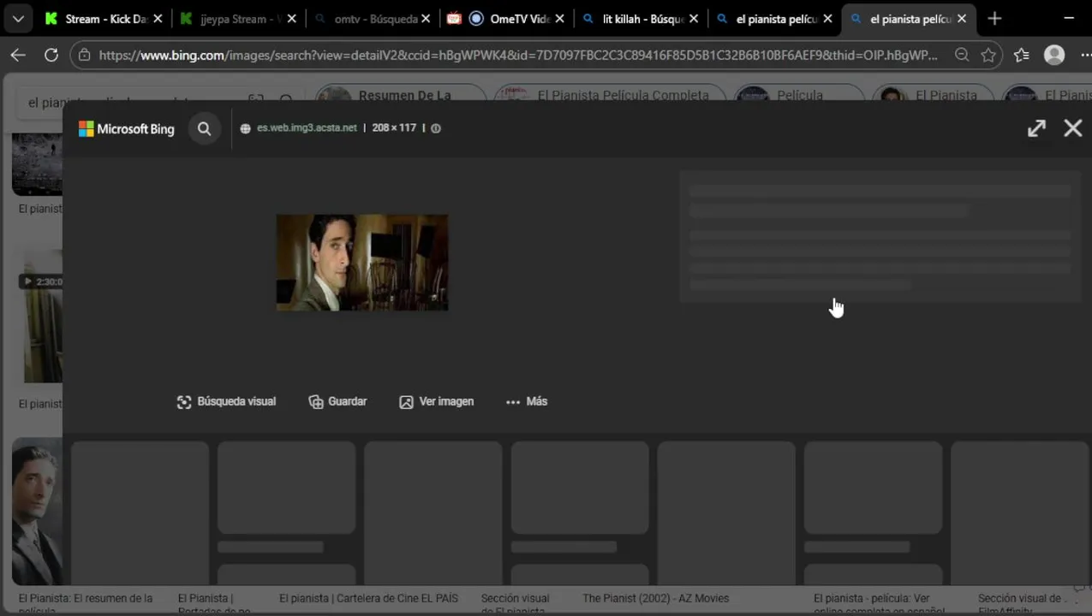Minimize the browser window
Image resolution: width=1092 pixels, height=616 pixels.
(1069, 19)
